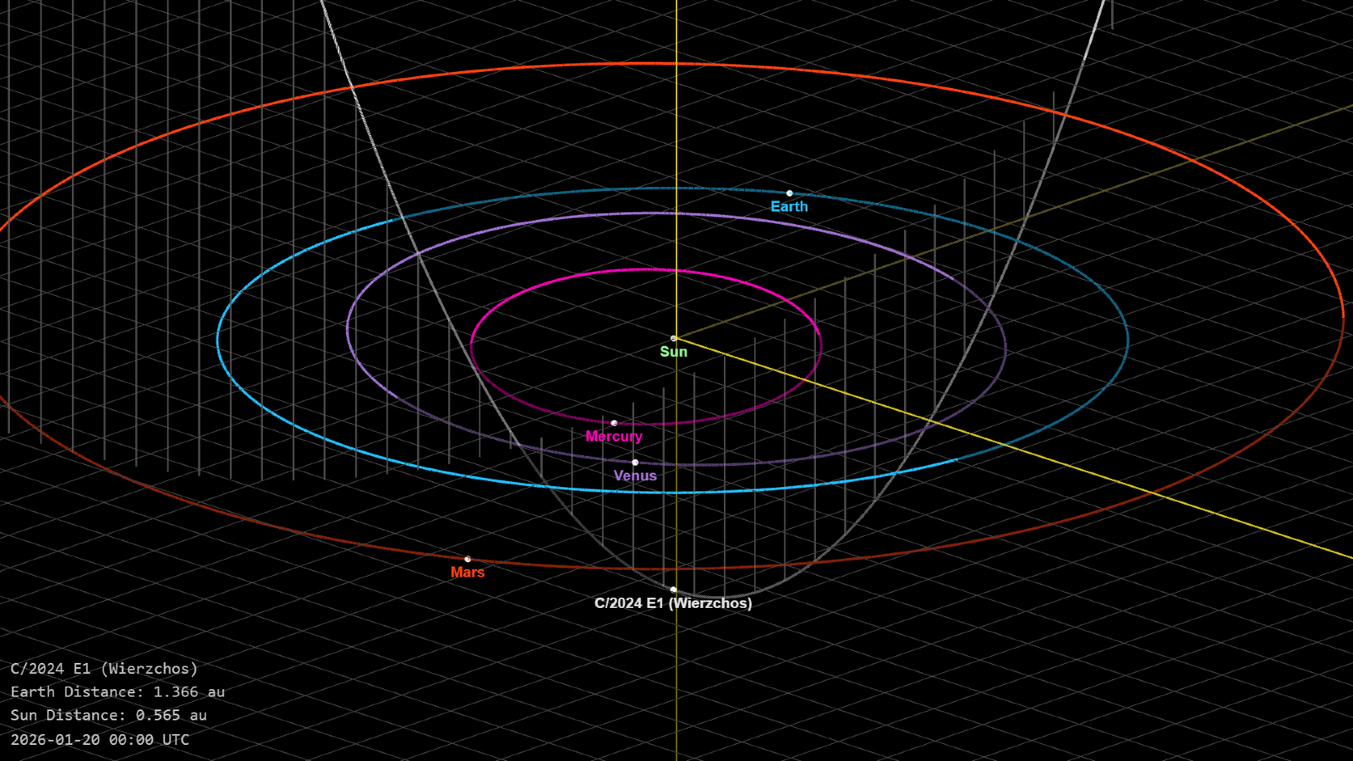Click the 2026-01-20 00:00 UTC timestamp
This screenshot has width=1353, height=761.
[101, 740]
